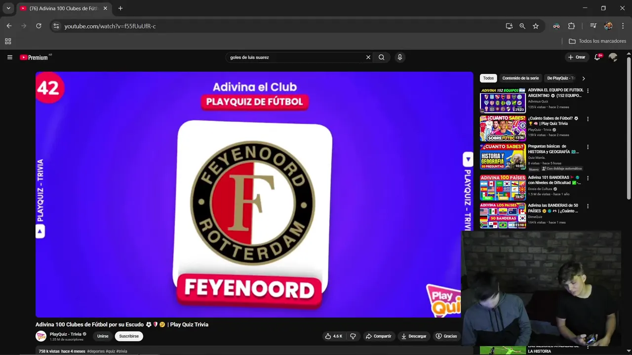The width and height of the screenshot is (632, 355).
Task: Open the YouTube hamburger guide menu
Action: click(9, 57)
